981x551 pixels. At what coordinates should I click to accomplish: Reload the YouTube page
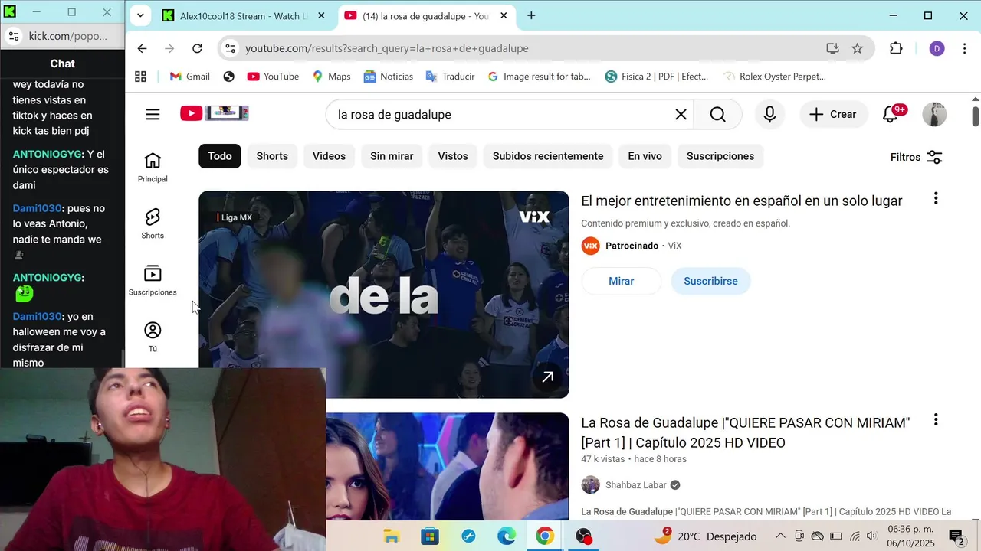[x=197, y=48]
